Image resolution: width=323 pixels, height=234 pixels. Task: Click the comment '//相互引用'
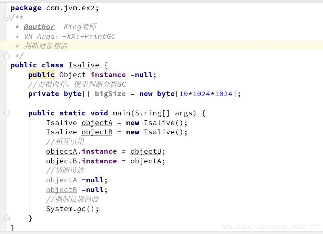(x=65, y=142)
